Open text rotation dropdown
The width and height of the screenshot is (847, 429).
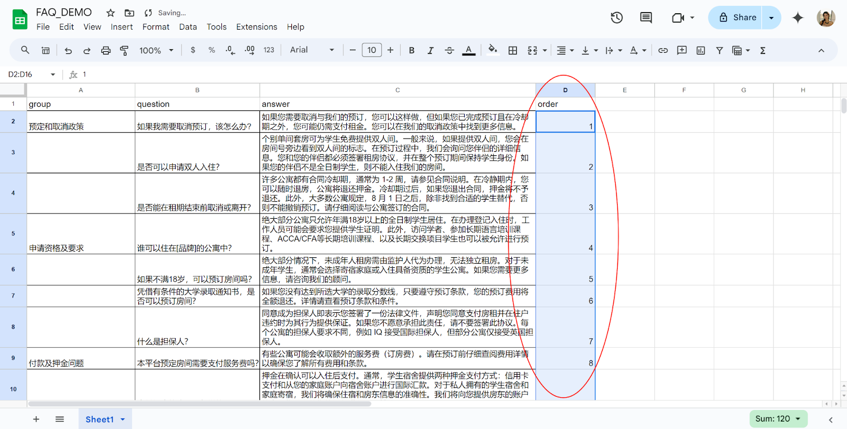[x=637, y=50]
